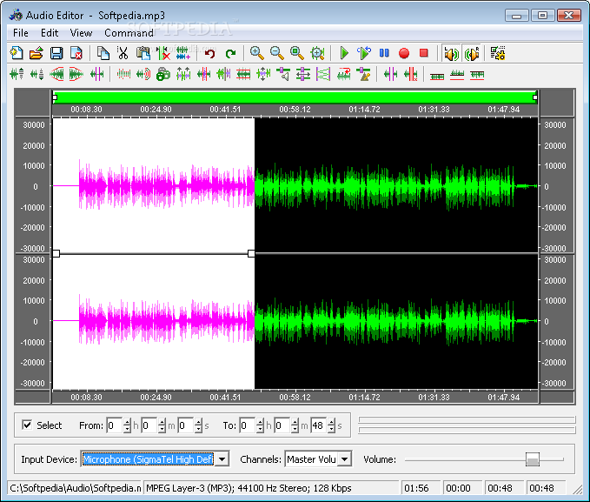
Task: Click the To minutes spinner arrows
Action: (x=295, y=425)
